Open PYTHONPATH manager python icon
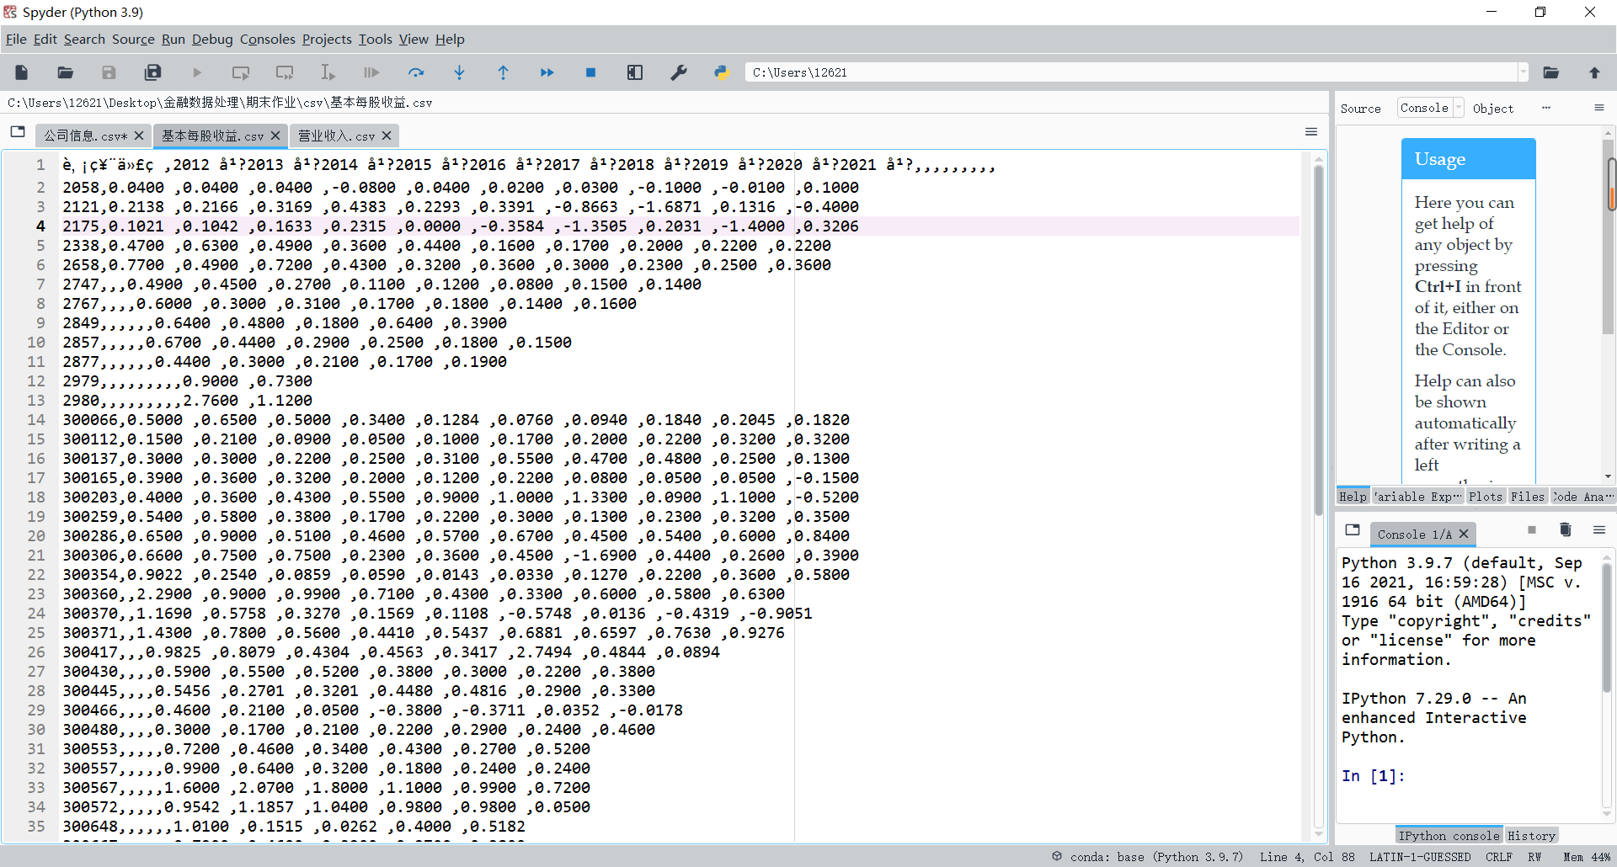 pyautogui.click(x=722, y=72)
